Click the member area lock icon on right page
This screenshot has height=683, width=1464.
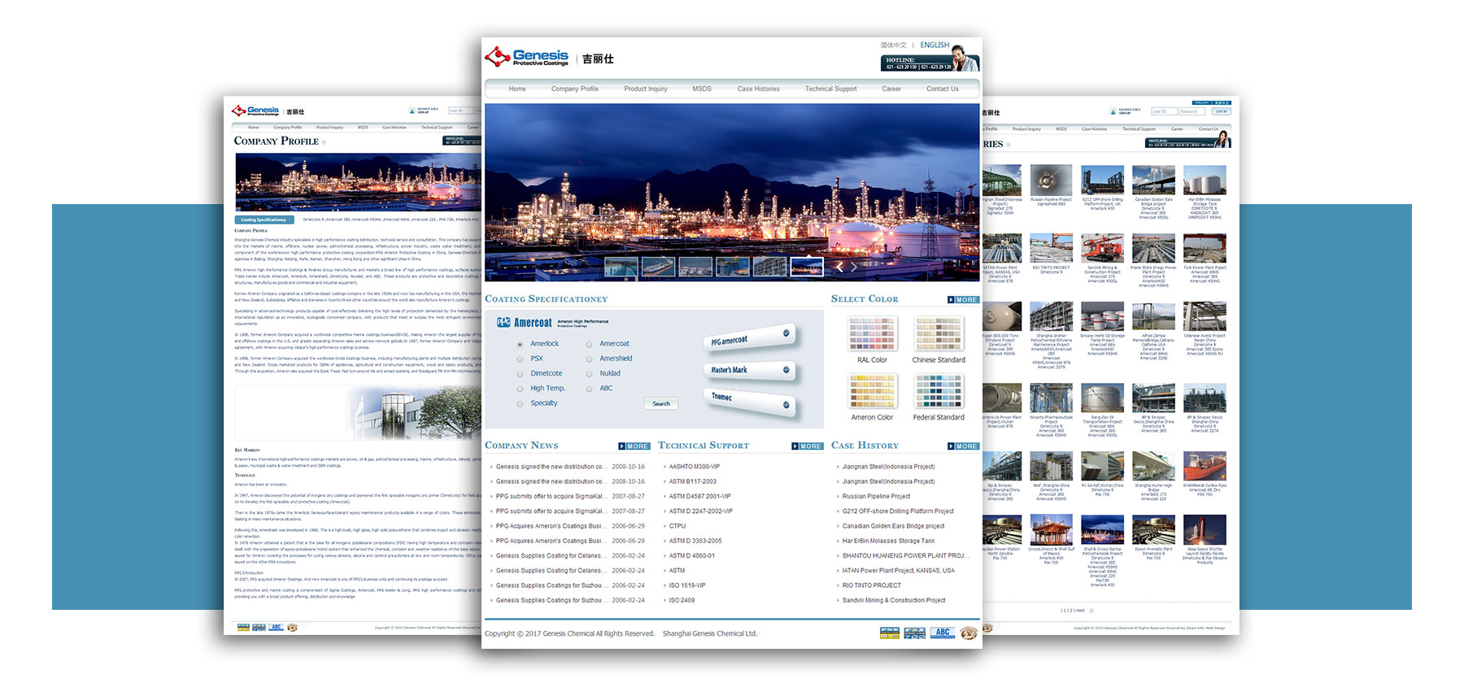click(x=1113, y=111)
